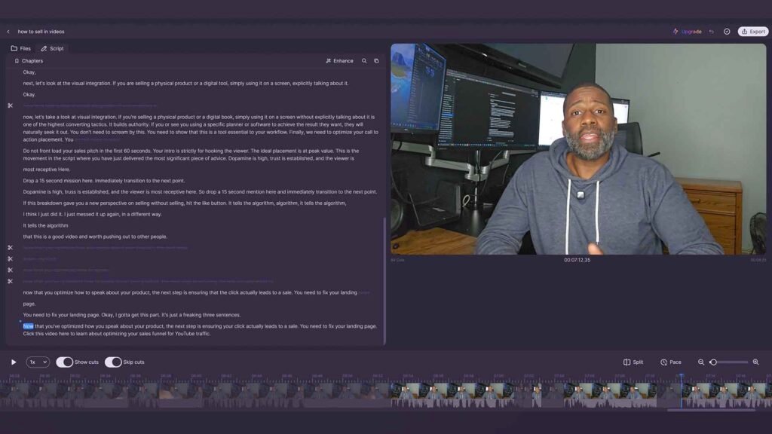Image resolution: width=772 pixels, height=434 pixels.
Task: Zoom out the timeline with minus magnifier
Action: [701, 362]
